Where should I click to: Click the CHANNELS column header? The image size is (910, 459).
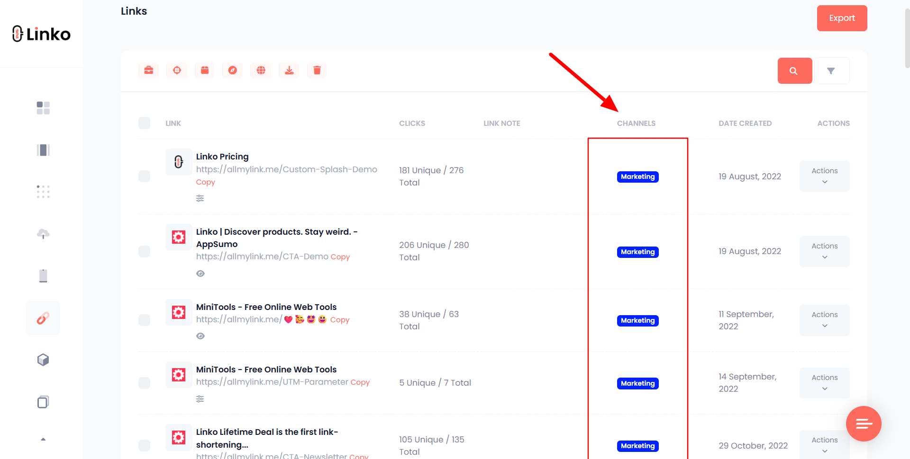tap(636, 124)
